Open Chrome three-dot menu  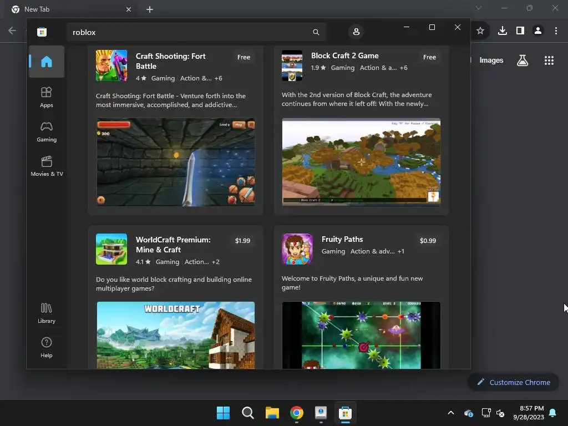point(556,31)
